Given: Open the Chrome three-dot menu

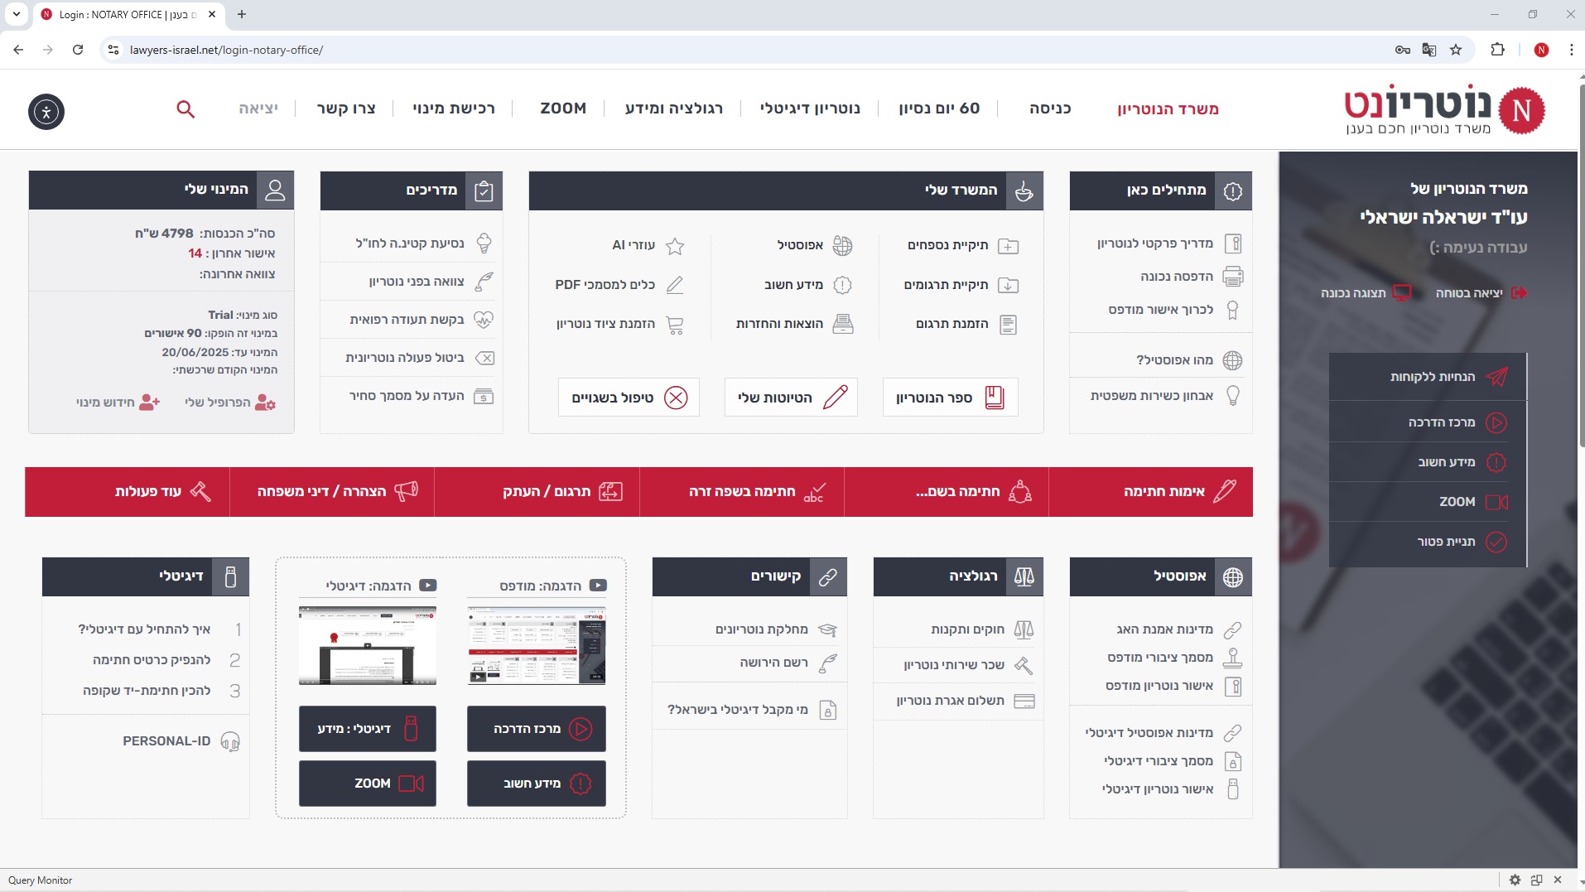Looking at the screenshot, I should (x=1571, y=50).
